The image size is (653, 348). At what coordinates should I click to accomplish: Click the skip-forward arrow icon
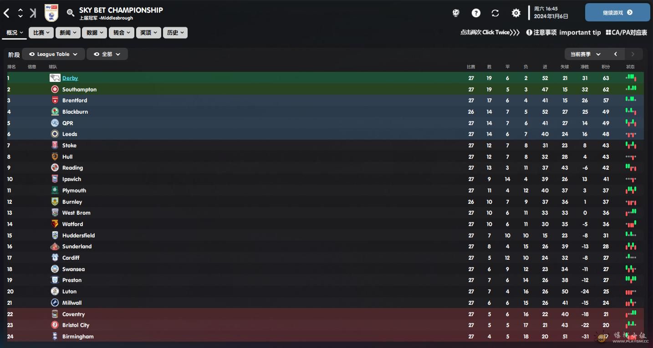(x=33, y=13)
